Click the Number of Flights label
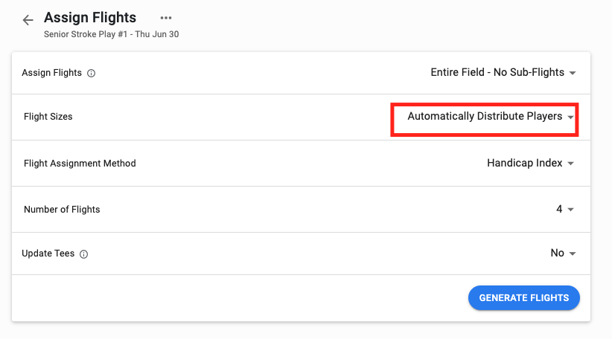612x339 pixels. 62,210
